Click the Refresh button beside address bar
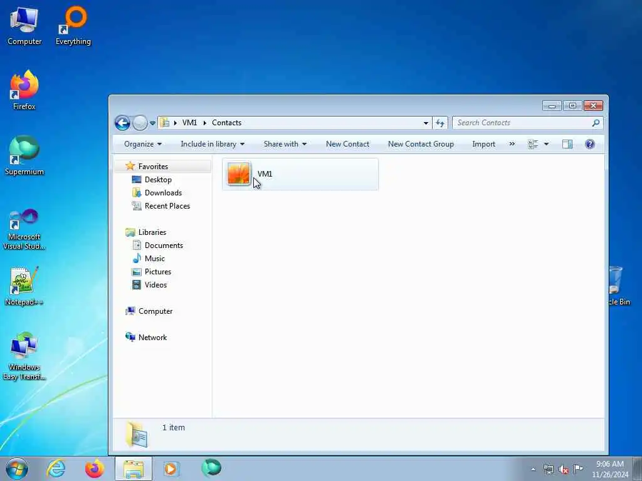642x481 pixels. tap(440, 123)
